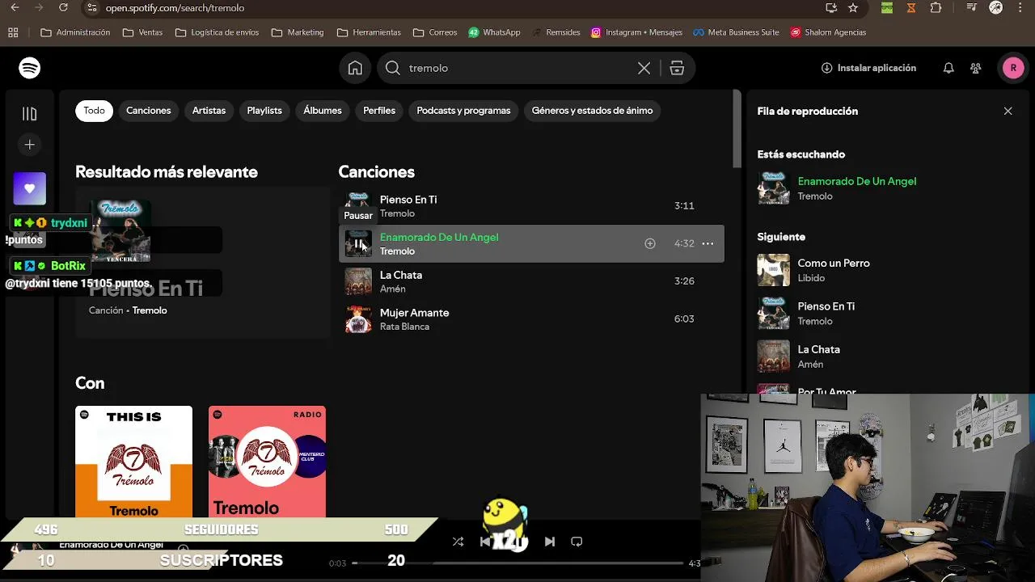Open WhatsApp bookmark
The width and height of the screenshot is (1035, 582).
[x=494, y=32]
